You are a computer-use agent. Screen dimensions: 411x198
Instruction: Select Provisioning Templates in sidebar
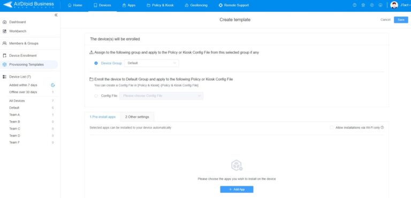click(29, 65)
